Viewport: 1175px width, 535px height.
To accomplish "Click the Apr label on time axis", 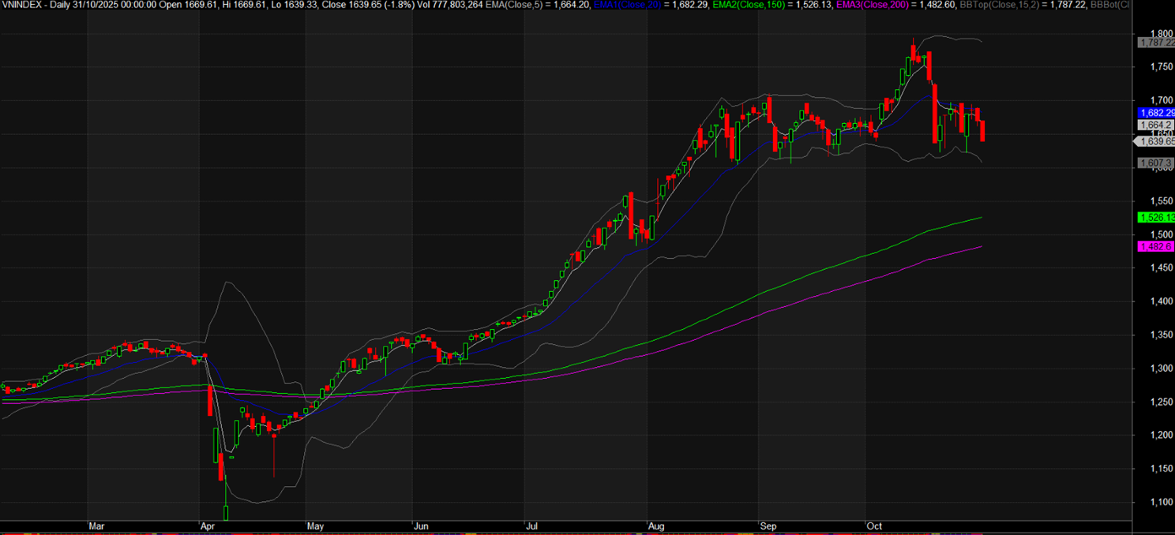I will click(208, 526).
